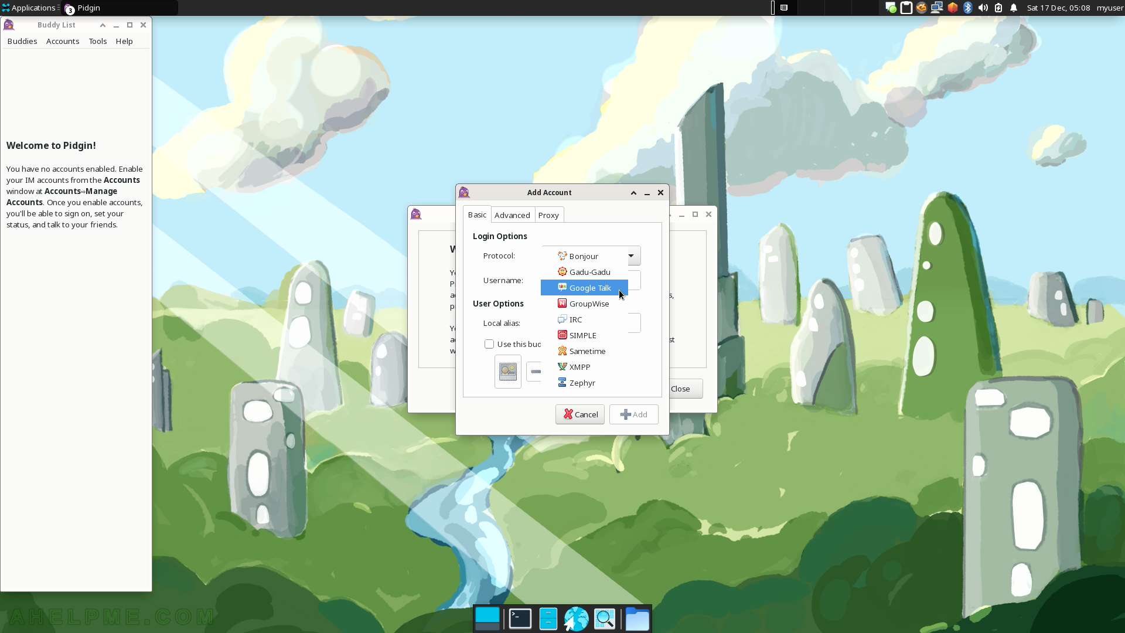
Task: Shade the Add Account window with up-arrow
Action: (633, 192)
